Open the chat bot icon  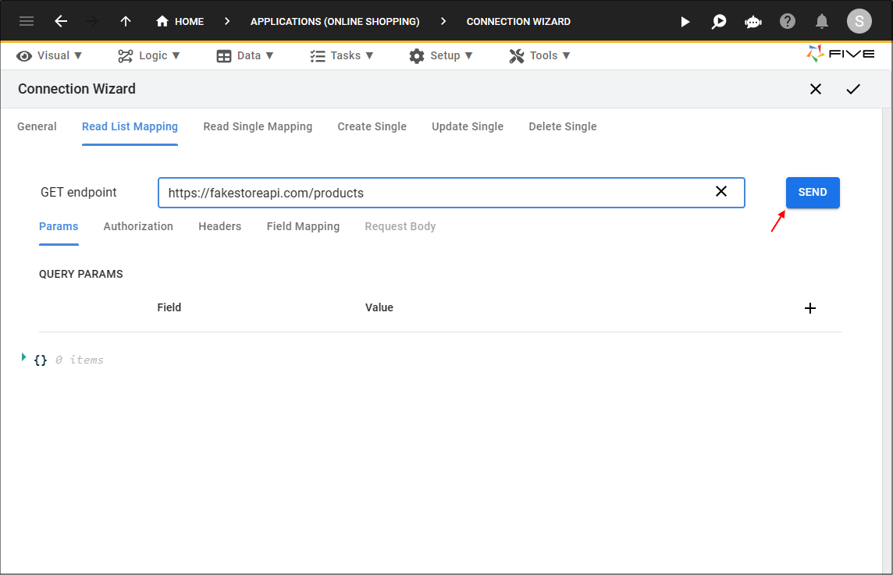[753, 22]
